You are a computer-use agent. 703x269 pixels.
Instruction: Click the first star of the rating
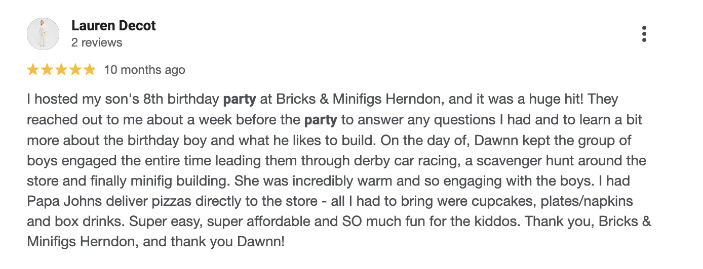click(33, 70)
